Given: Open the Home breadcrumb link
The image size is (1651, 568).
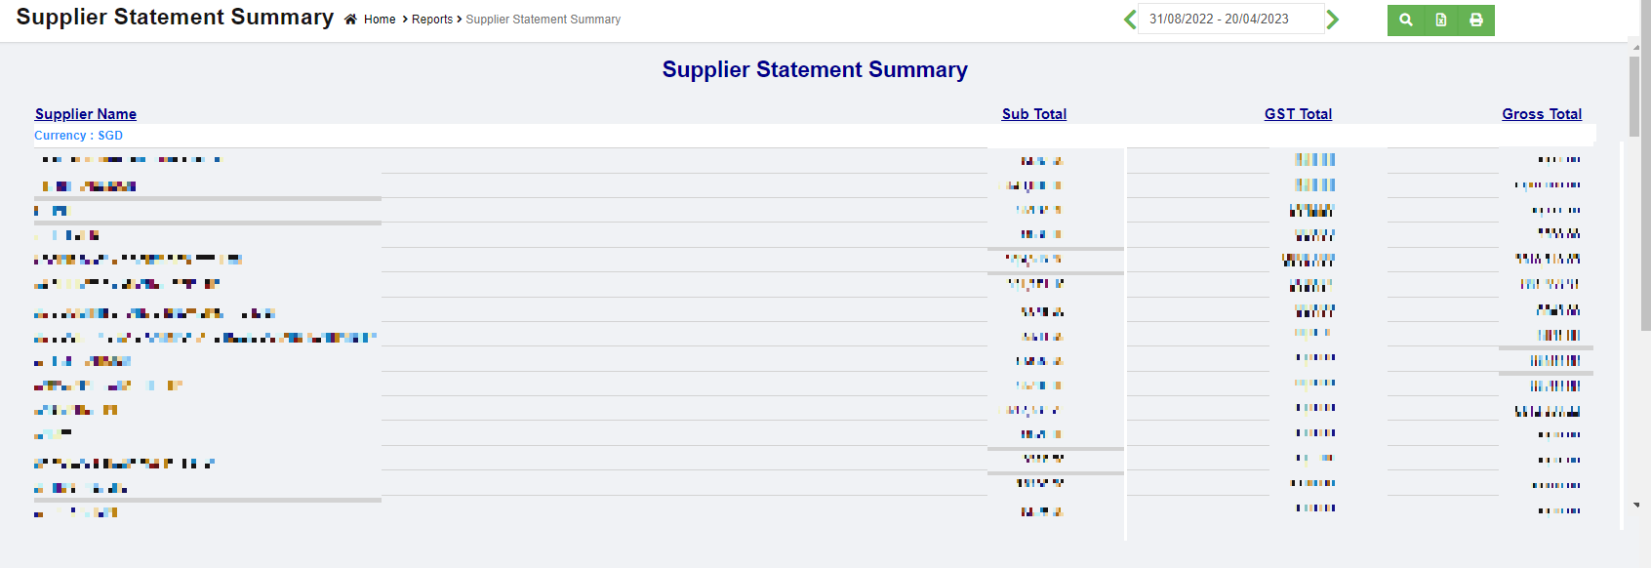Looking at the screenshot, I should [x=380, y=20].
